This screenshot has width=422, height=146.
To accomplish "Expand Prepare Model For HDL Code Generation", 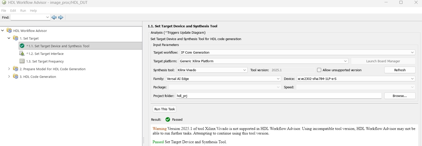I will [9, 69].
